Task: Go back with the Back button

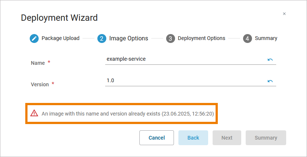Action: (x=193, y=138)
